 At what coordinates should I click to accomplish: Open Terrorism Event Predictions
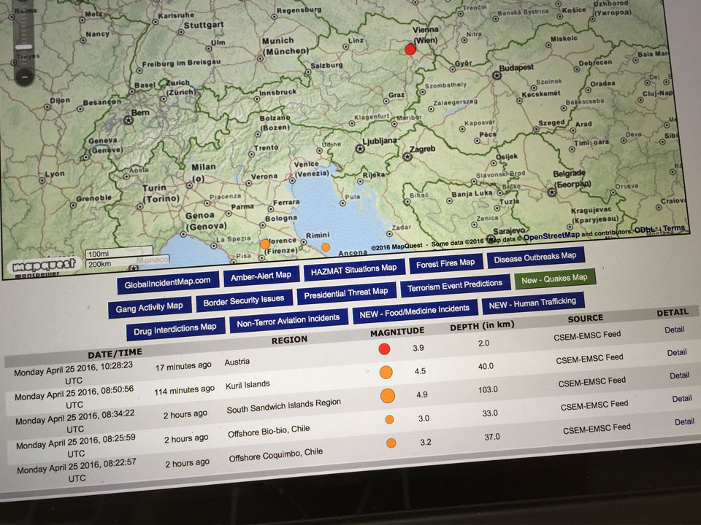click(455, 285)
